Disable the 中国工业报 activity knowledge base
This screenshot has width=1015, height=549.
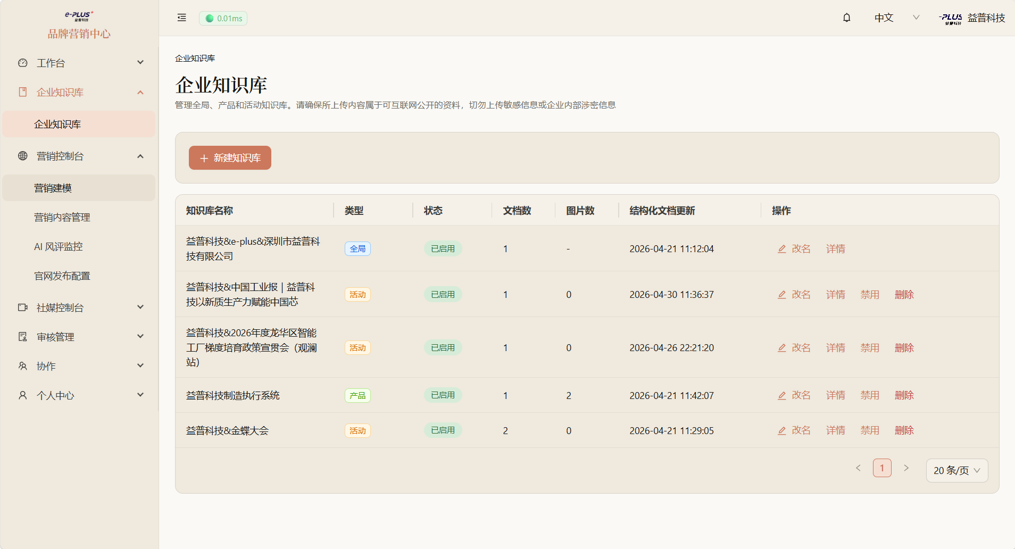[x=870, y=294]
